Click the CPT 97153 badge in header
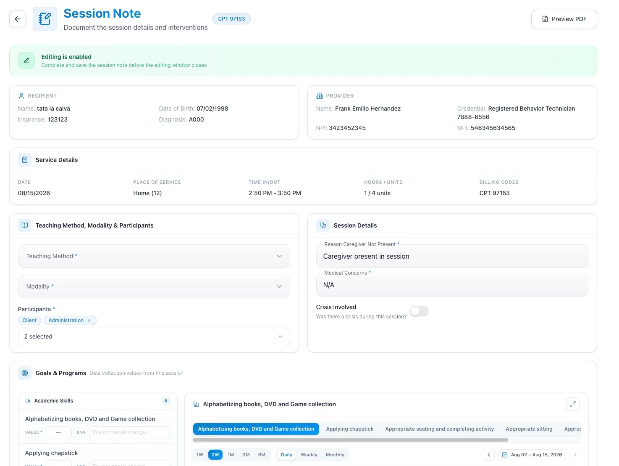 point(231,19)
